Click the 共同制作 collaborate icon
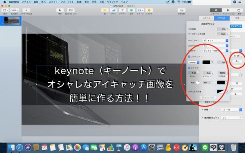Image resolution: width=245 pixels, height=153 pixels. 181,10
